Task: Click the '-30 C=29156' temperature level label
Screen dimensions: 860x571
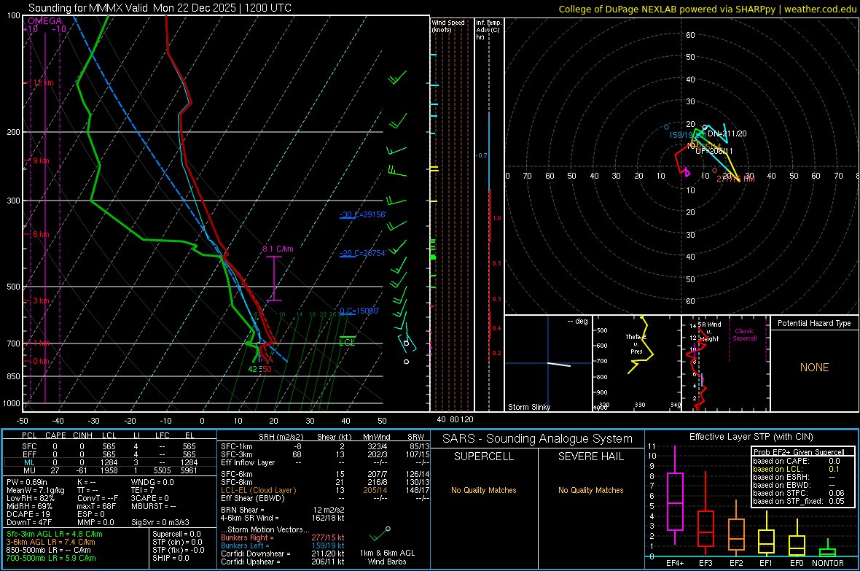Action: pos(363,214)
